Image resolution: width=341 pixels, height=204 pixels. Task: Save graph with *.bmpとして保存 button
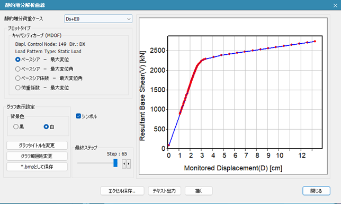click(37, 167)
